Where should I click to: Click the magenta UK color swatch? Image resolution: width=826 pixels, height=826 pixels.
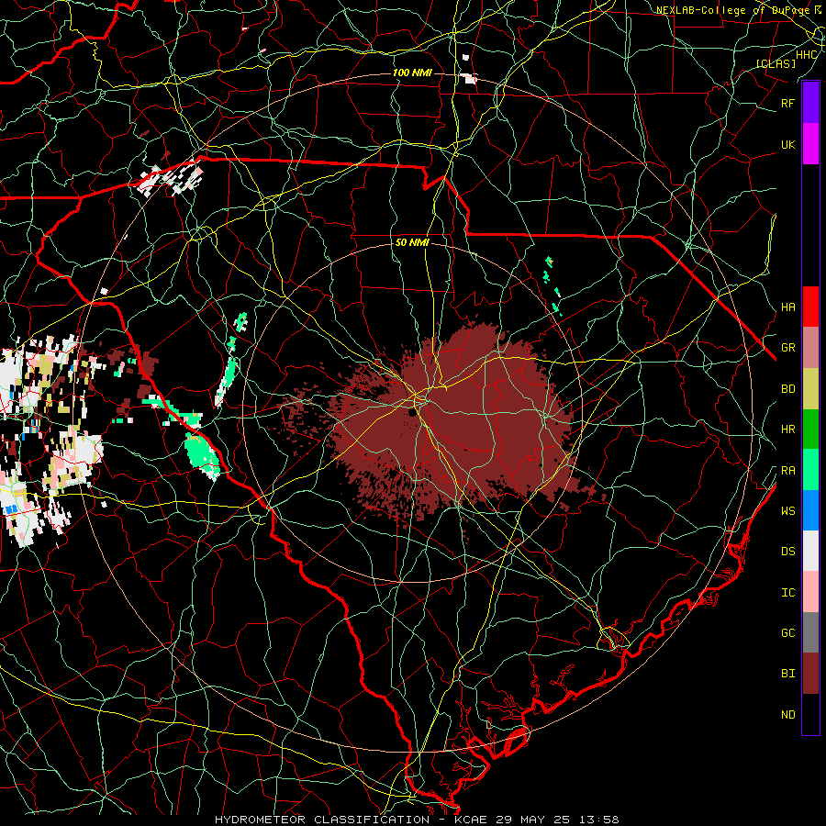pyautogui.click(x=810, y=144)
